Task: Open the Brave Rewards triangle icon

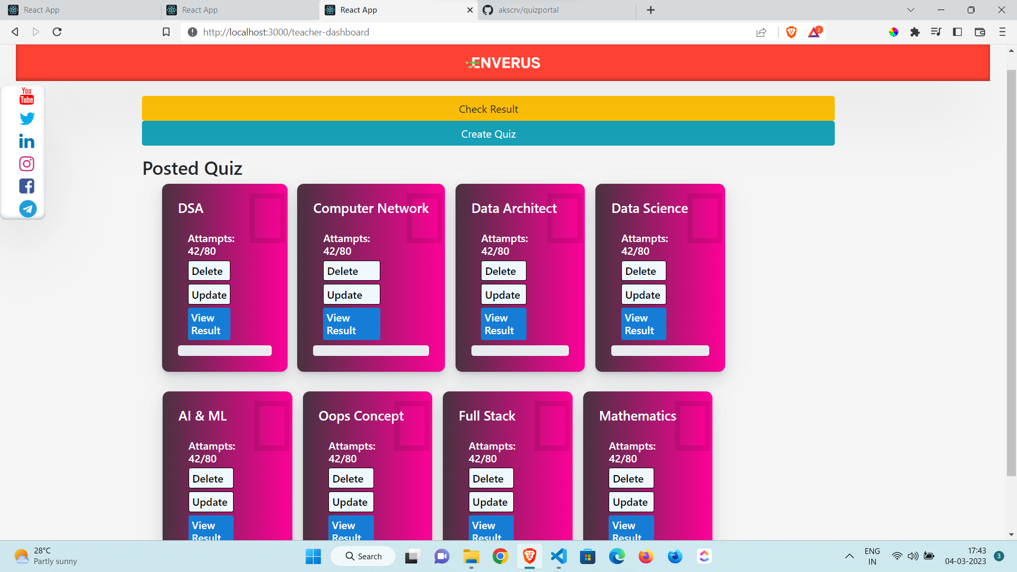Action: tap(814, 32)
